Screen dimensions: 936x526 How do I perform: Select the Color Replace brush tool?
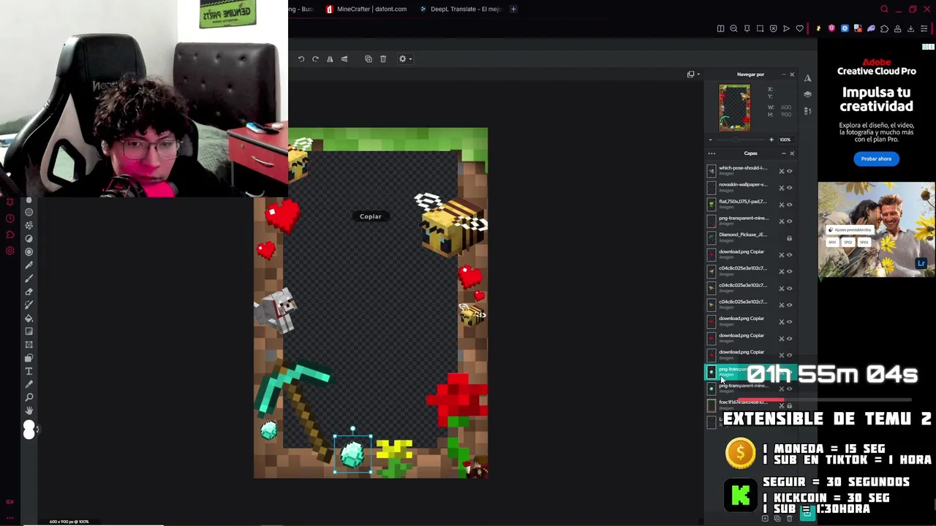[x=29, y=305]
